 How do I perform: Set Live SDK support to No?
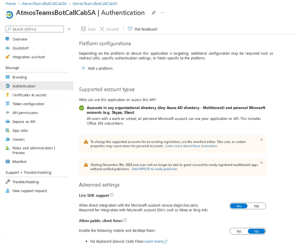[256, 206]
